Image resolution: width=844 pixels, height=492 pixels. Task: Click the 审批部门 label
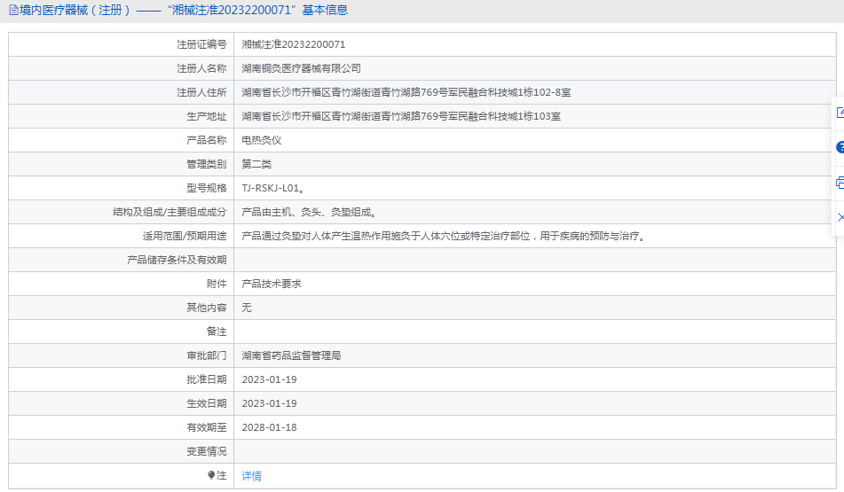coord(207,355)
